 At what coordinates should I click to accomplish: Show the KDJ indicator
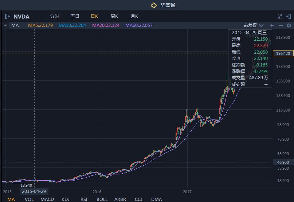point(66,199)
